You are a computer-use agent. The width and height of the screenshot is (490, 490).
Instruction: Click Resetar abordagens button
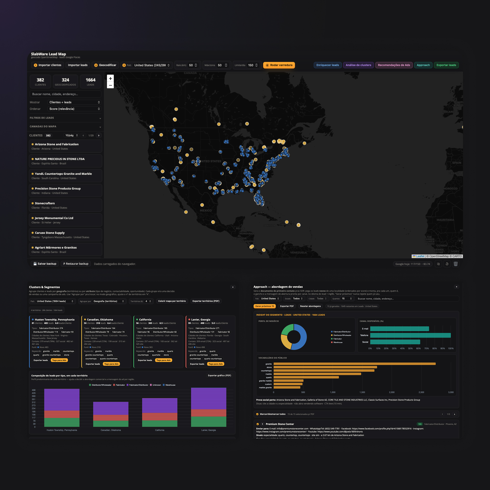click(x=310, y=306)
